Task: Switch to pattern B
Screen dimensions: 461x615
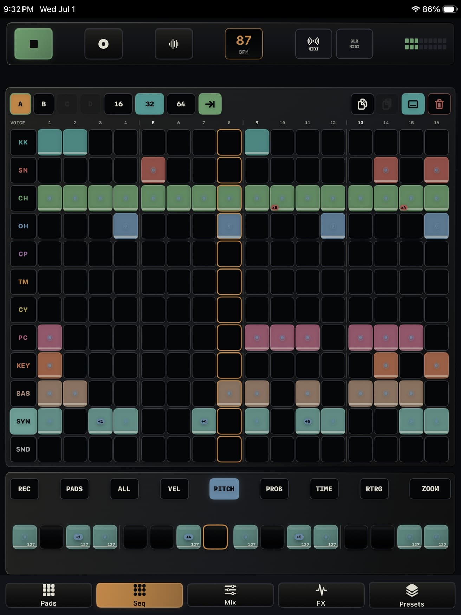Action: coord(44,104)
